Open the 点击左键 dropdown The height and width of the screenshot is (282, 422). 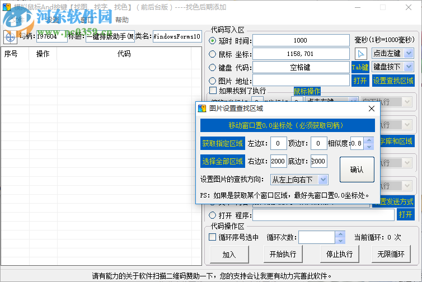[x=409, y=53]
